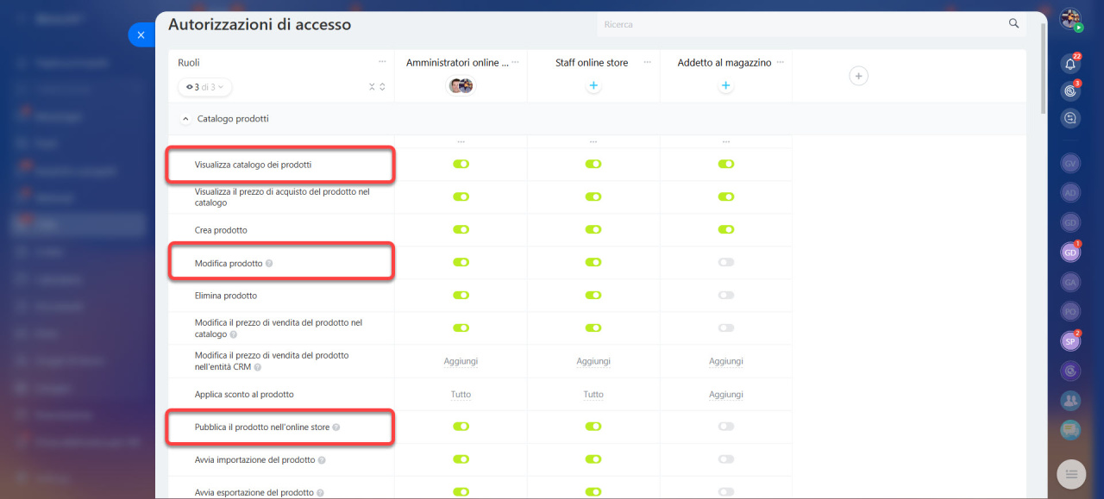This screenshot has width=1104, height=499.
Task: Show help hint for CRM entity price row
Action: (257, 367)
